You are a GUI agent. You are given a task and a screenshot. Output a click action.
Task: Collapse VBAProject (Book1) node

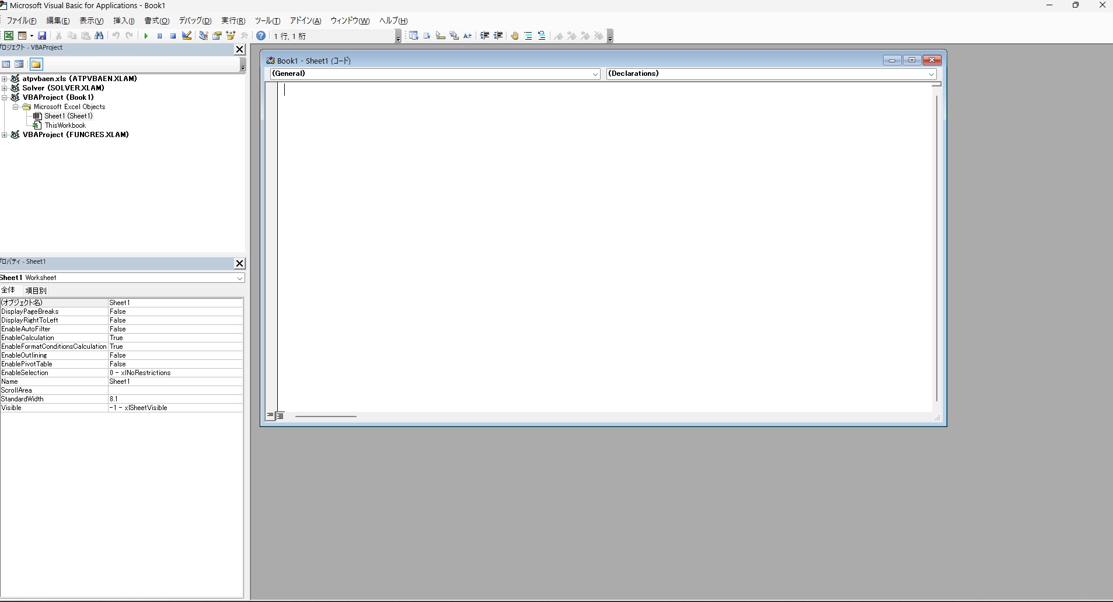(x=5, y=97)
